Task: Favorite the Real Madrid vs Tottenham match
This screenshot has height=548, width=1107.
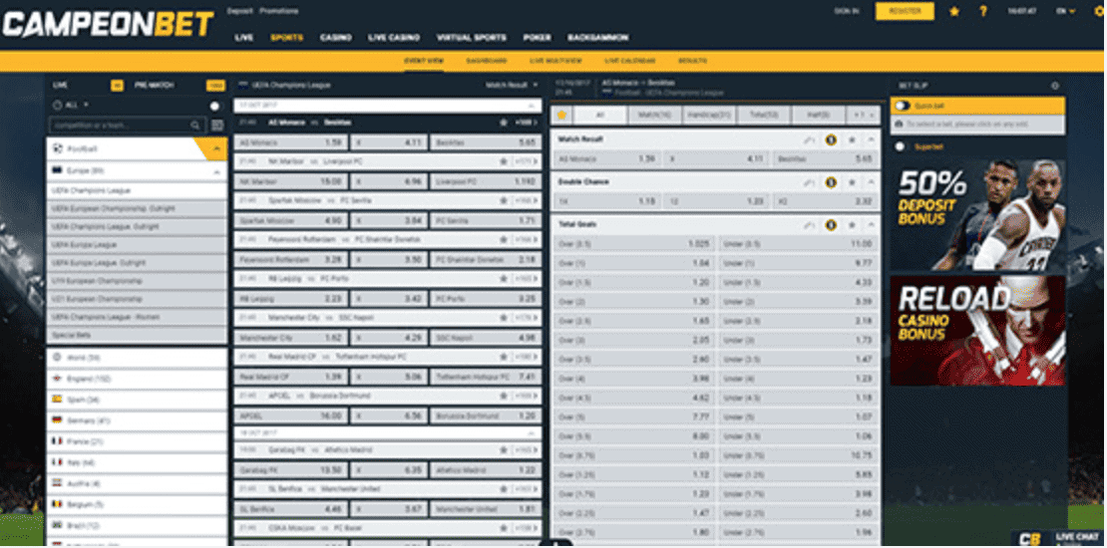Action: 504,357
